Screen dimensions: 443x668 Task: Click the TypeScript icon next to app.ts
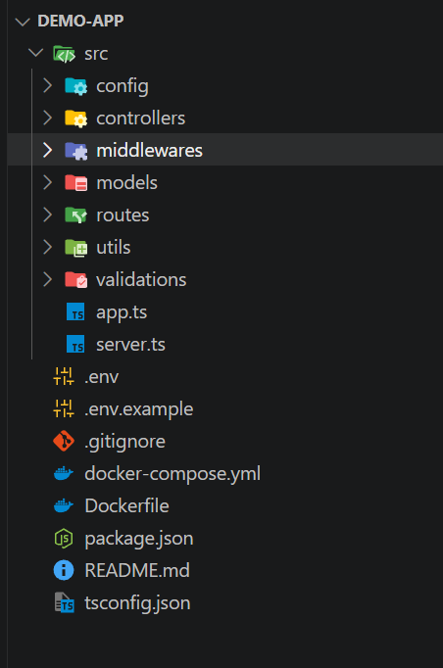click(x=75, y=311)
